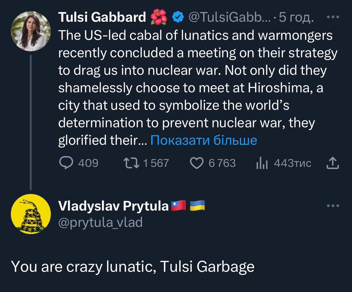Click the Vladyslav Prytula display name

[113, 206]
